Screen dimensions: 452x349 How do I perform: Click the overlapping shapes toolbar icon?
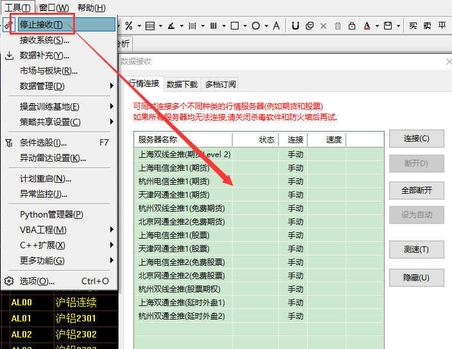[309, 26]
